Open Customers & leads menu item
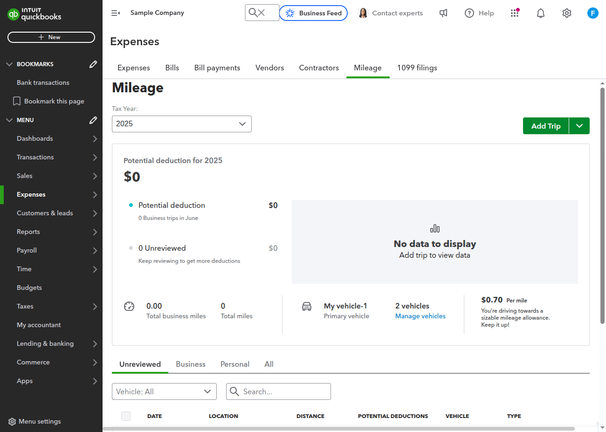The image size is (606, 432). 45,213
